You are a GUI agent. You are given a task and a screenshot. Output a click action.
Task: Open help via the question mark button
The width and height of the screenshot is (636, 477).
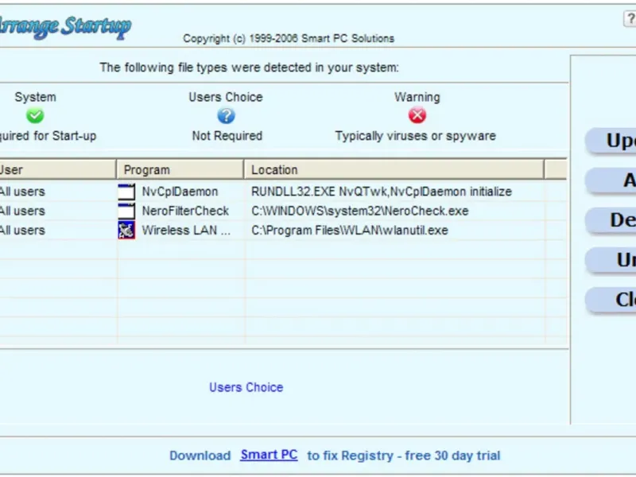click(630, 18)
